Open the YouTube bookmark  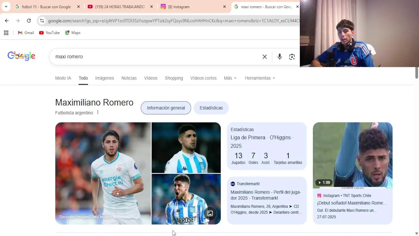tap(49, 33)
